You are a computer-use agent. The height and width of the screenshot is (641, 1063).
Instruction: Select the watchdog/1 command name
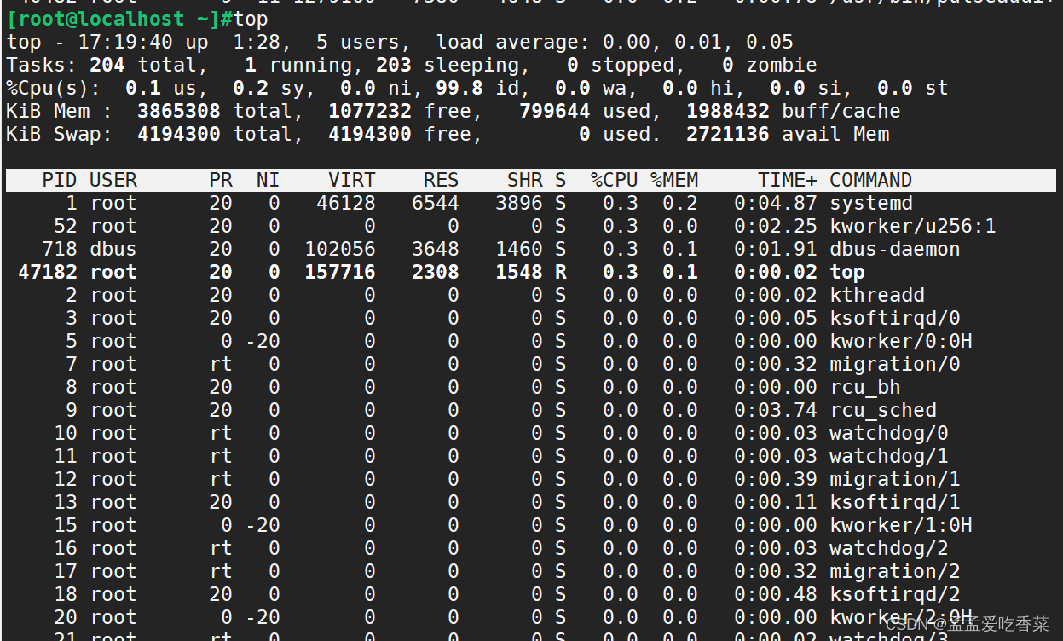889,456
